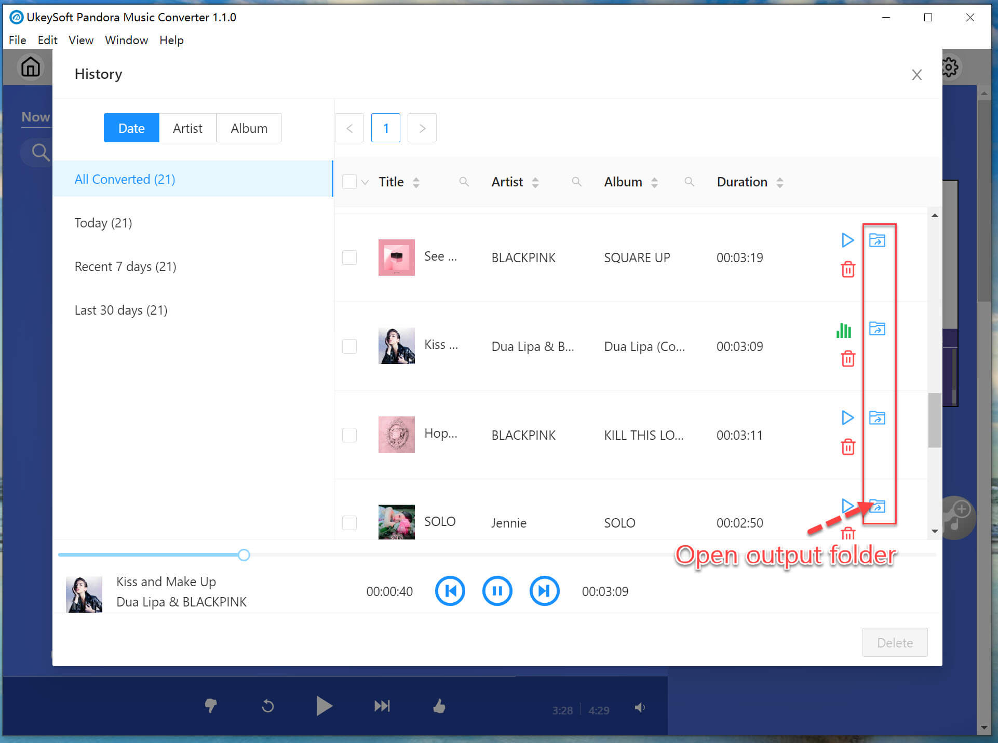998x743 pixels.
Task: Click the SOLO track album thumbnail
Action: tap(395, 521)
